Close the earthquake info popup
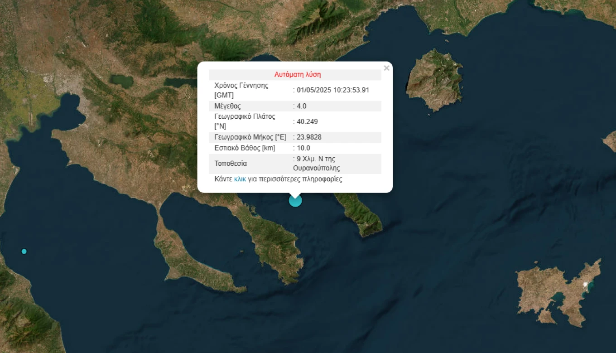 pos(386,68)
